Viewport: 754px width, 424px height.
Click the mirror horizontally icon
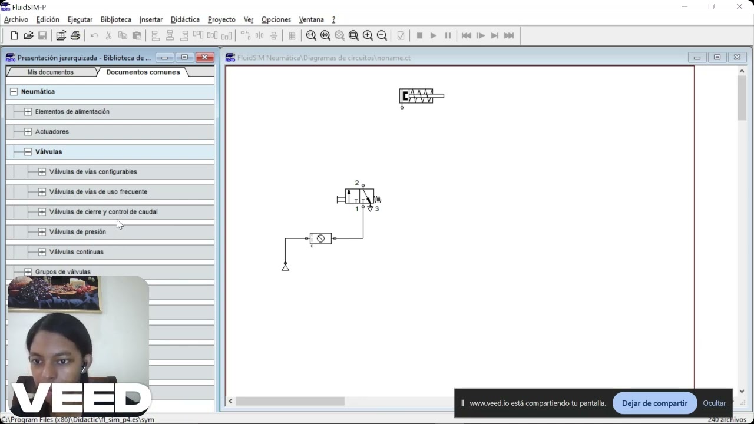pos(259,35)
